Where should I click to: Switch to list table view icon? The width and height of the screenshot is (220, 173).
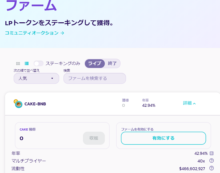tap(27, 63)
